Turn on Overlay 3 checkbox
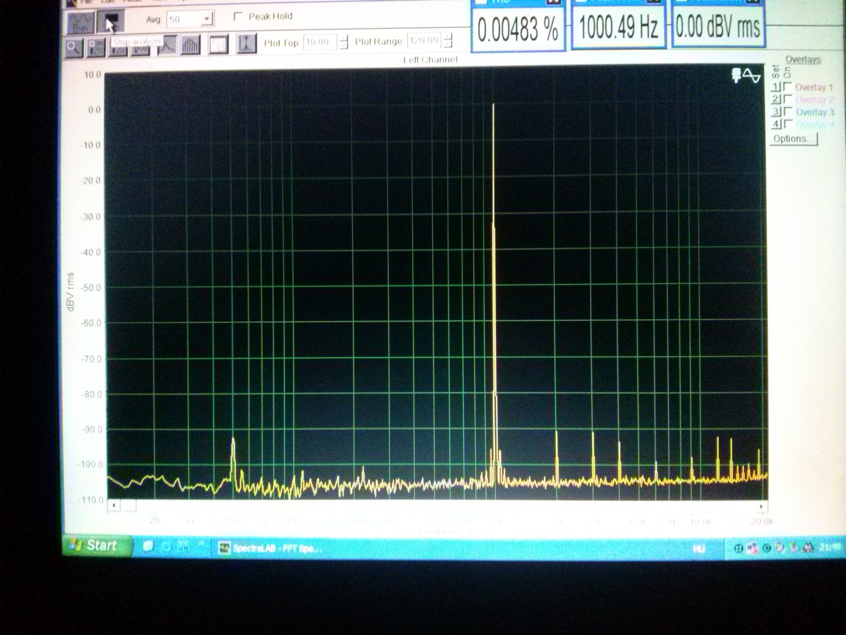This screenshot has width=846, height=635. coord(788,112)
